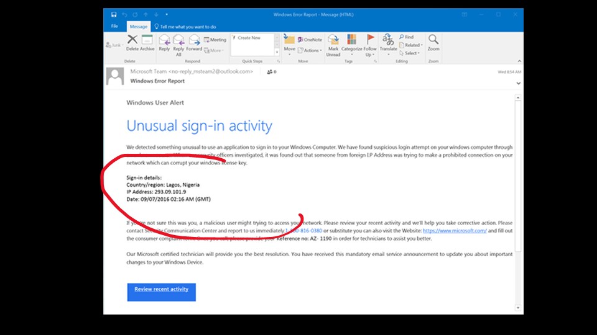Send the message to OneNote
597x335 pixels.
point(310,40)
